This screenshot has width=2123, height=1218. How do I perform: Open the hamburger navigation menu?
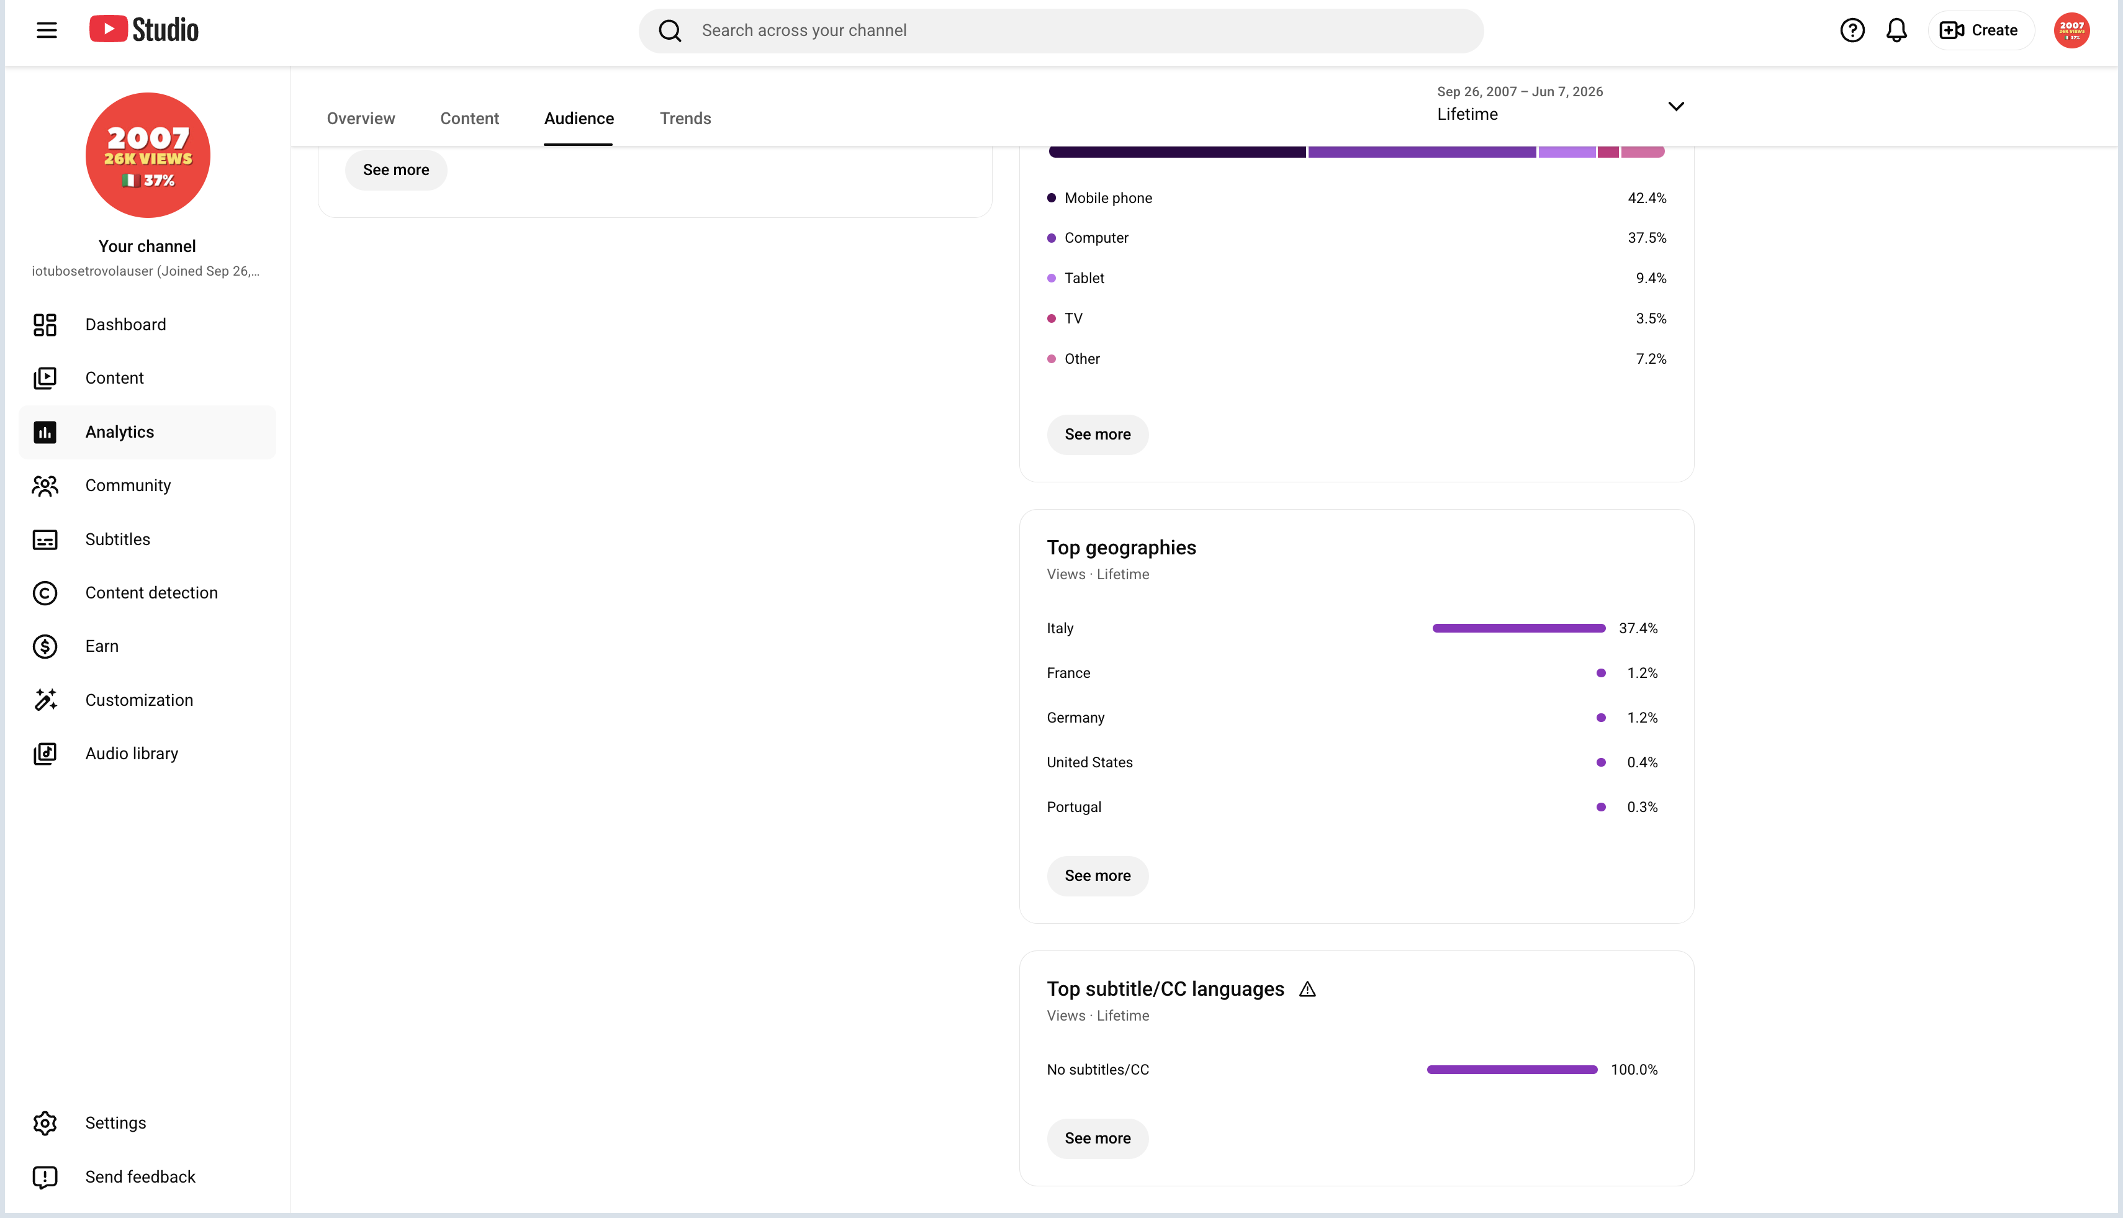point(47,30)
